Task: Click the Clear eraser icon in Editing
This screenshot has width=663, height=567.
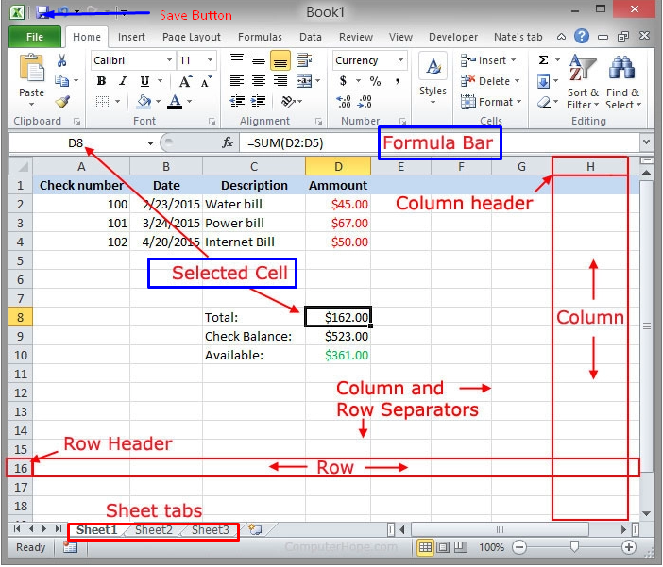Action: point(544,102)
